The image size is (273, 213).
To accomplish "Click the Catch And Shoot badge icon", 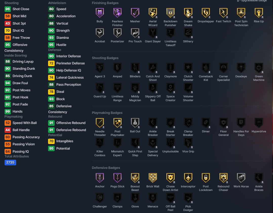I will [153, 68].
